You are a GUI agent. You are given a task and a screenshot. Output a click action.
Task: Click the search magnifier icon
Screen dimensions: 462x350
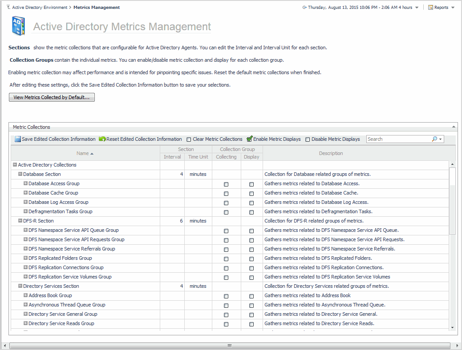[x=434, y=139]
